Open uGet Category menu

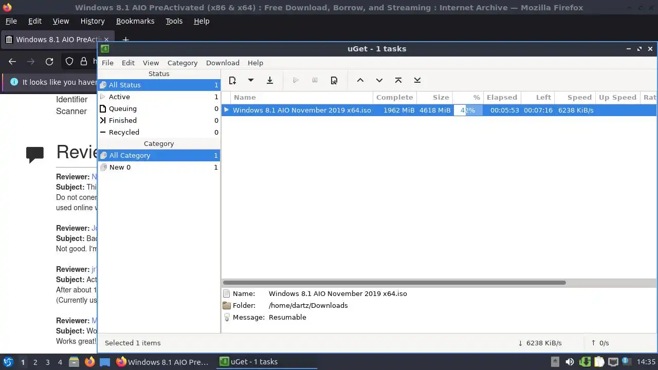pyautogui.click(x=182, y=63)
